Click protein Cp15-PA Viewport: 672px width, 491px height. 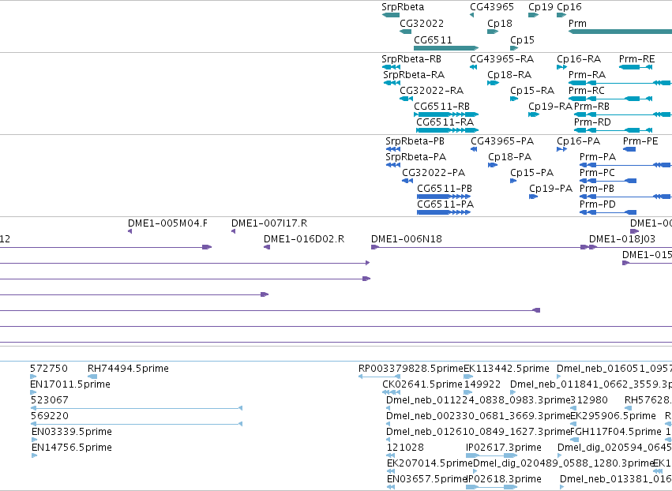pyautogui.click(x=513, y=181)
